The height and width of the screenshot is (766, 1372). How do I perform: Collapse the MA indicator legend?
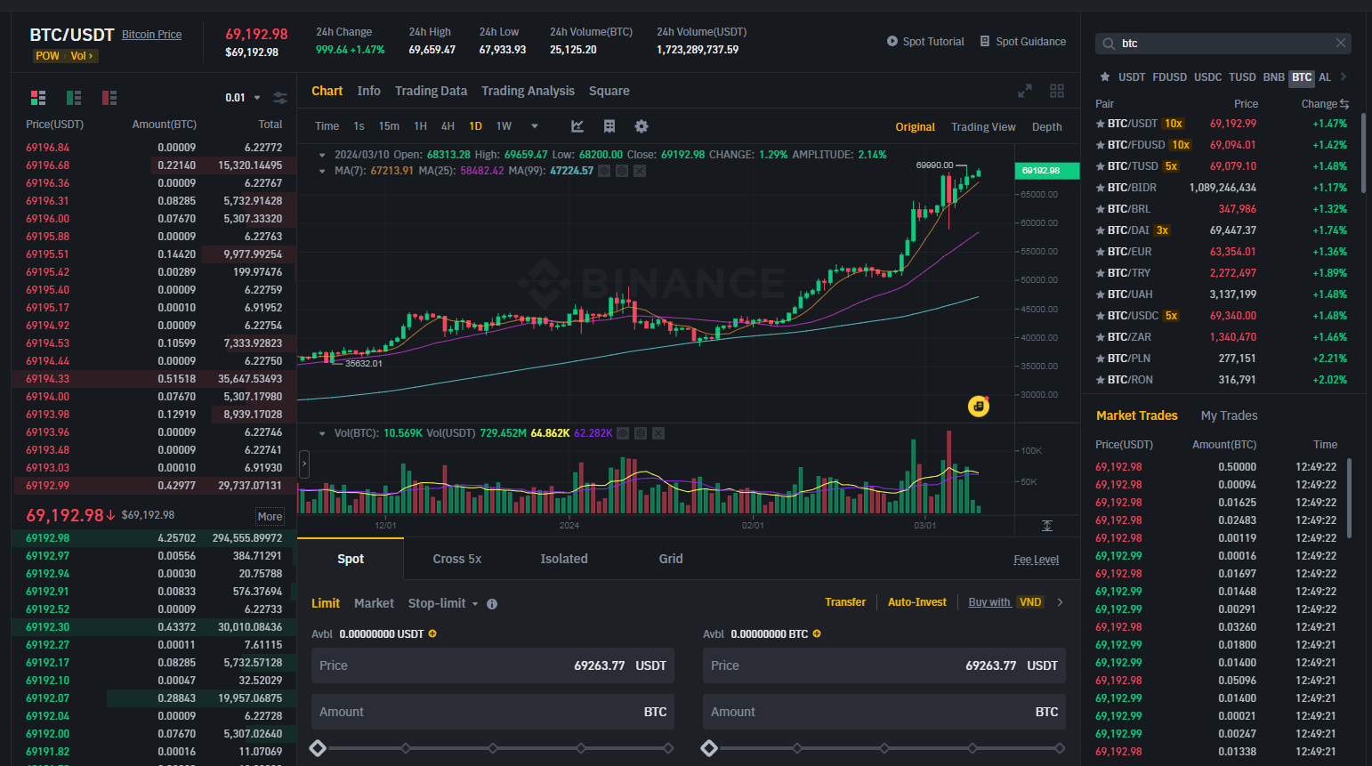click(322, 171)
